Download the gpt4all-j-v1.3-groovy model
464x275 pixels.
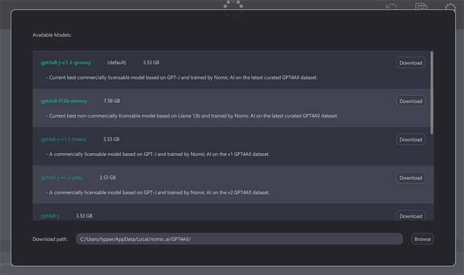point(411,63)
